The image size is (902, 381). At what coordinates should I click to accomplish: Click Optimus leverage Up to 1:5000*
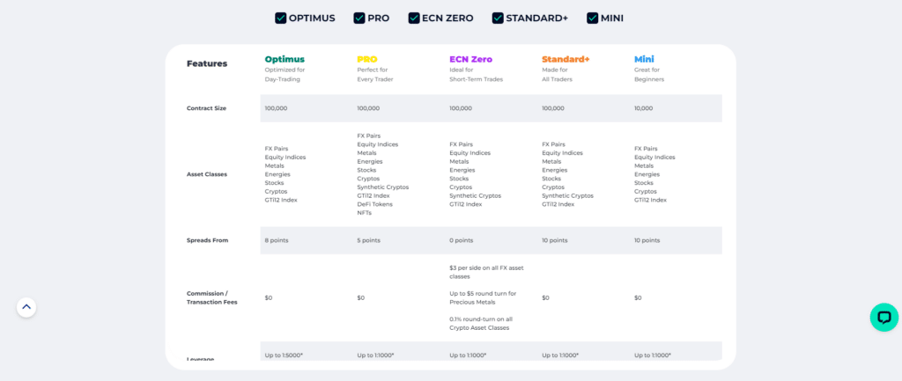click(284, 355)
